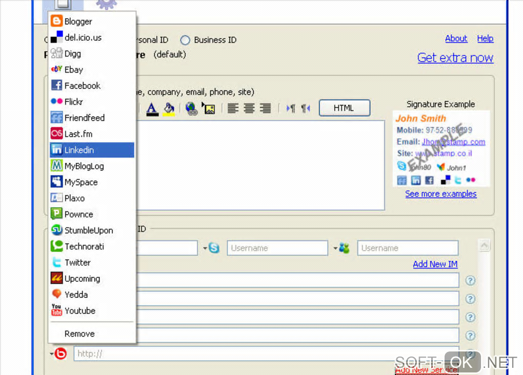Click the first service URL field
The height and width of the screenshot is (375, 523).
coord(297,280)
